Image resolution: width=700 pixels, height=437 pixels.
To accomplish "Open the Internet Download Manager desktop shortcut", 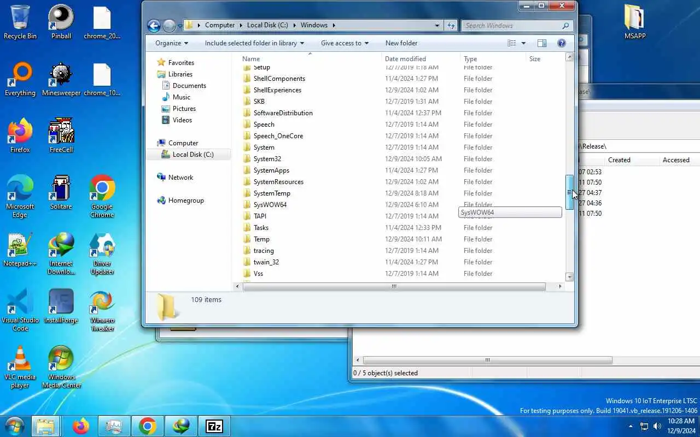I will (61, 253).
